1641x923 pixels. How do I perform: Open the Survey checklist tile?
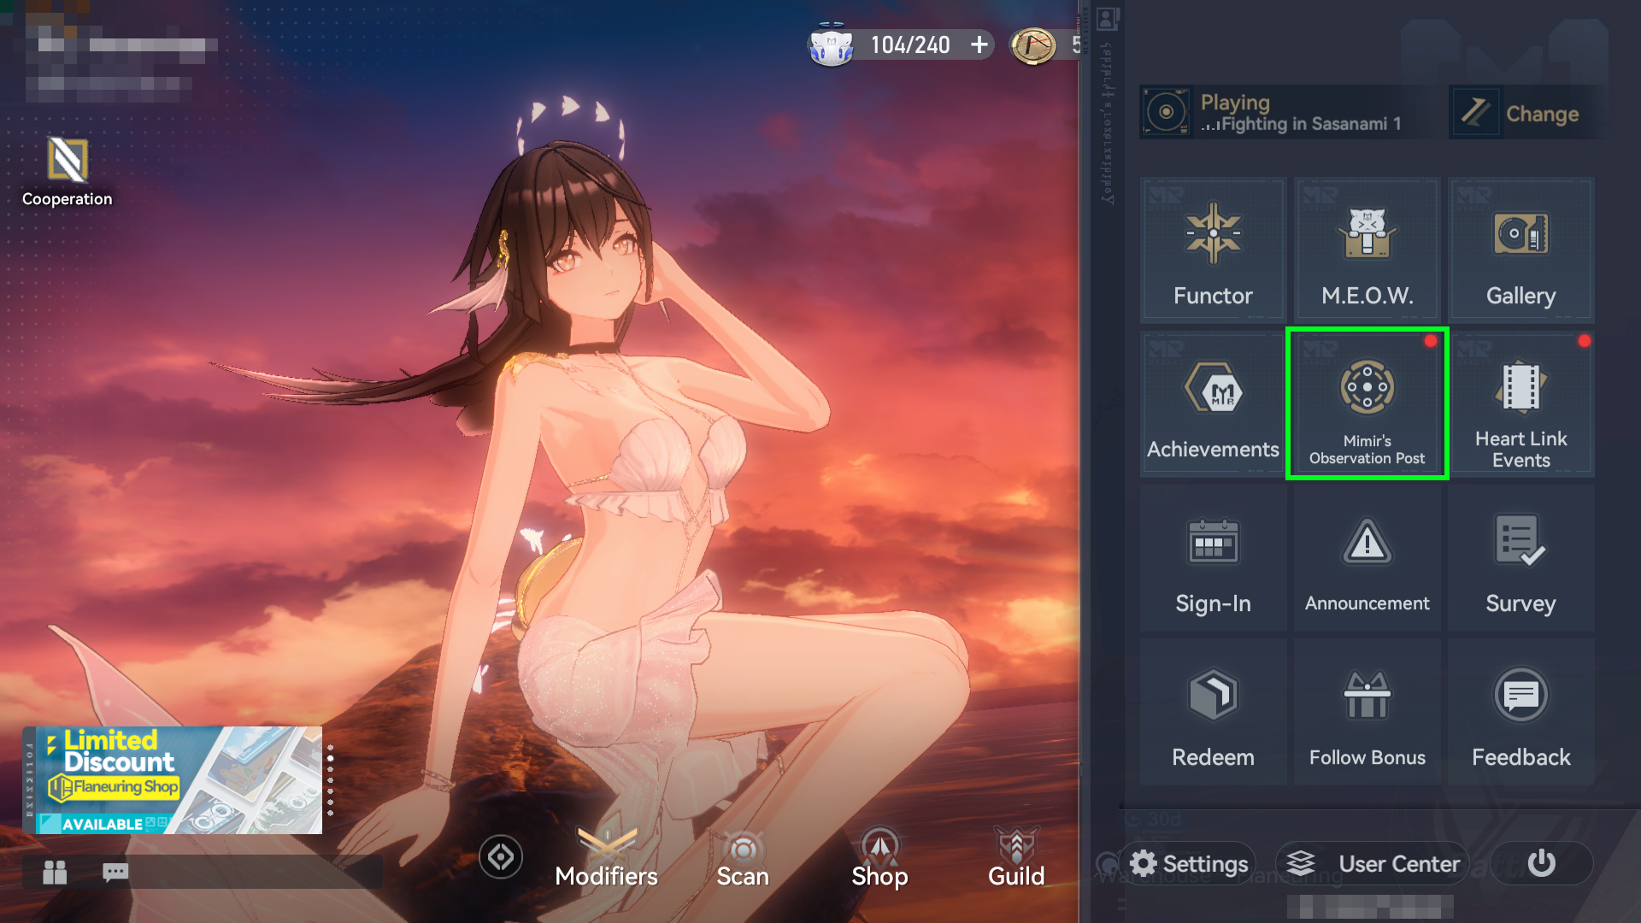1520,559
